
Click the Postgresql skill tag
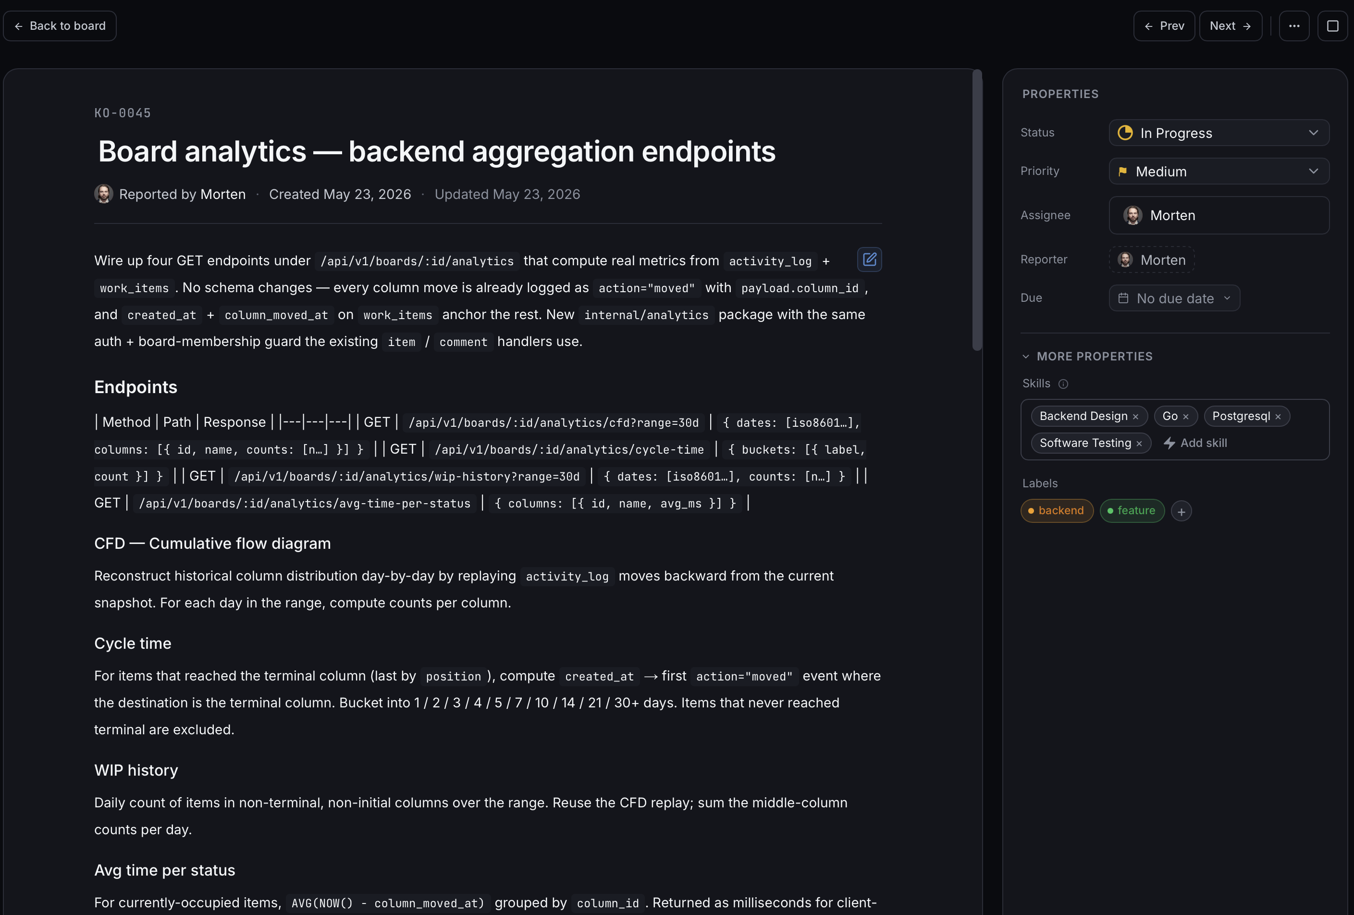(x=1247, y=417)
